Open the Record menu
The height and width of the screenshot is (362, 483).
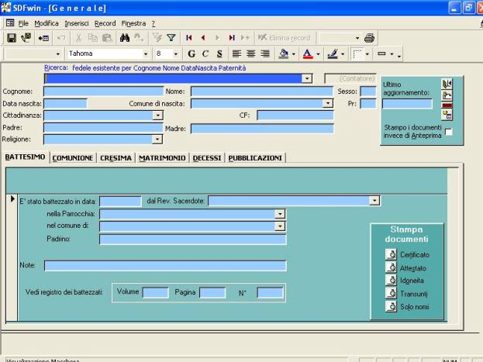105,23
